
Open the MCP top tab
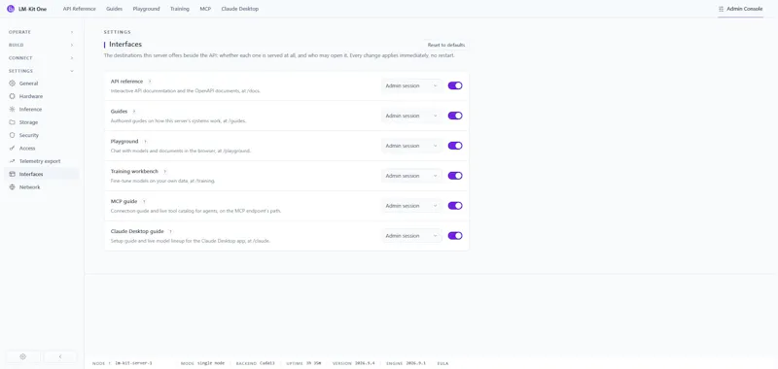[x=205, y=9]
